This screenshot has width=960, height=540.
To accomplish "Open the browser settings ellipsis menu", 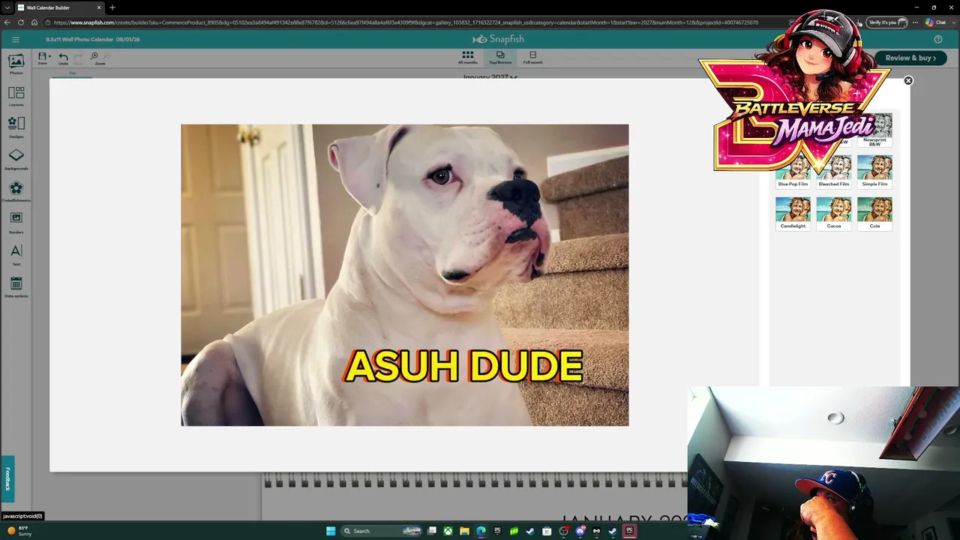I will 915,22.
